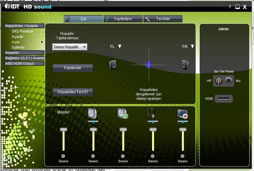This screenshot has height=171, width=254.
Task: Click the HDMI port icon in Jaklar
Action: point(224,99)
